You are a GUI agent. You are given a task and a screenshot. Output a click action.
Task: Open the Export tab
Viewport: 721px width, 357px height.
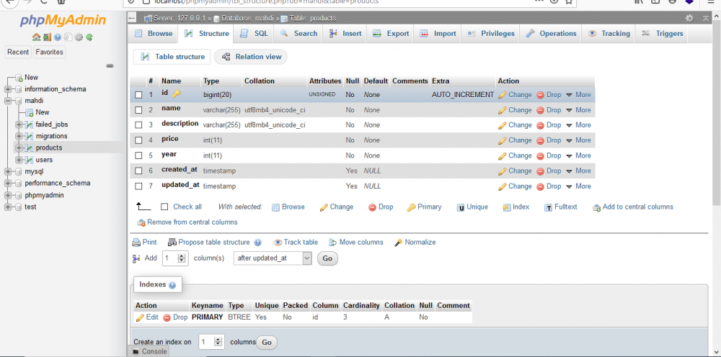391,34
